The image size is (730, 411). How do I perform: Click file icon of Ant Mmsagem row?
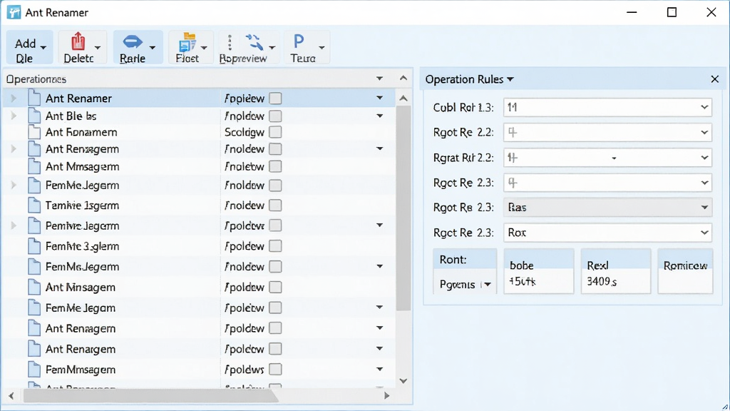pyautogui.click(x=34, y=166)
